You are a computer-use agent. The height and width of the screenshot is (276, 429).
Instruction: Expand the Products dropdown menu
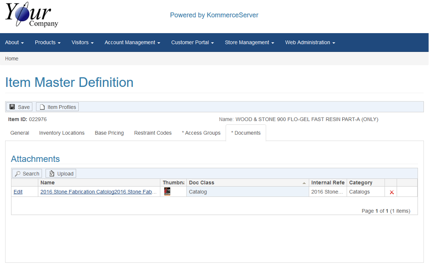pyautogui.click(x=48, y=43)
